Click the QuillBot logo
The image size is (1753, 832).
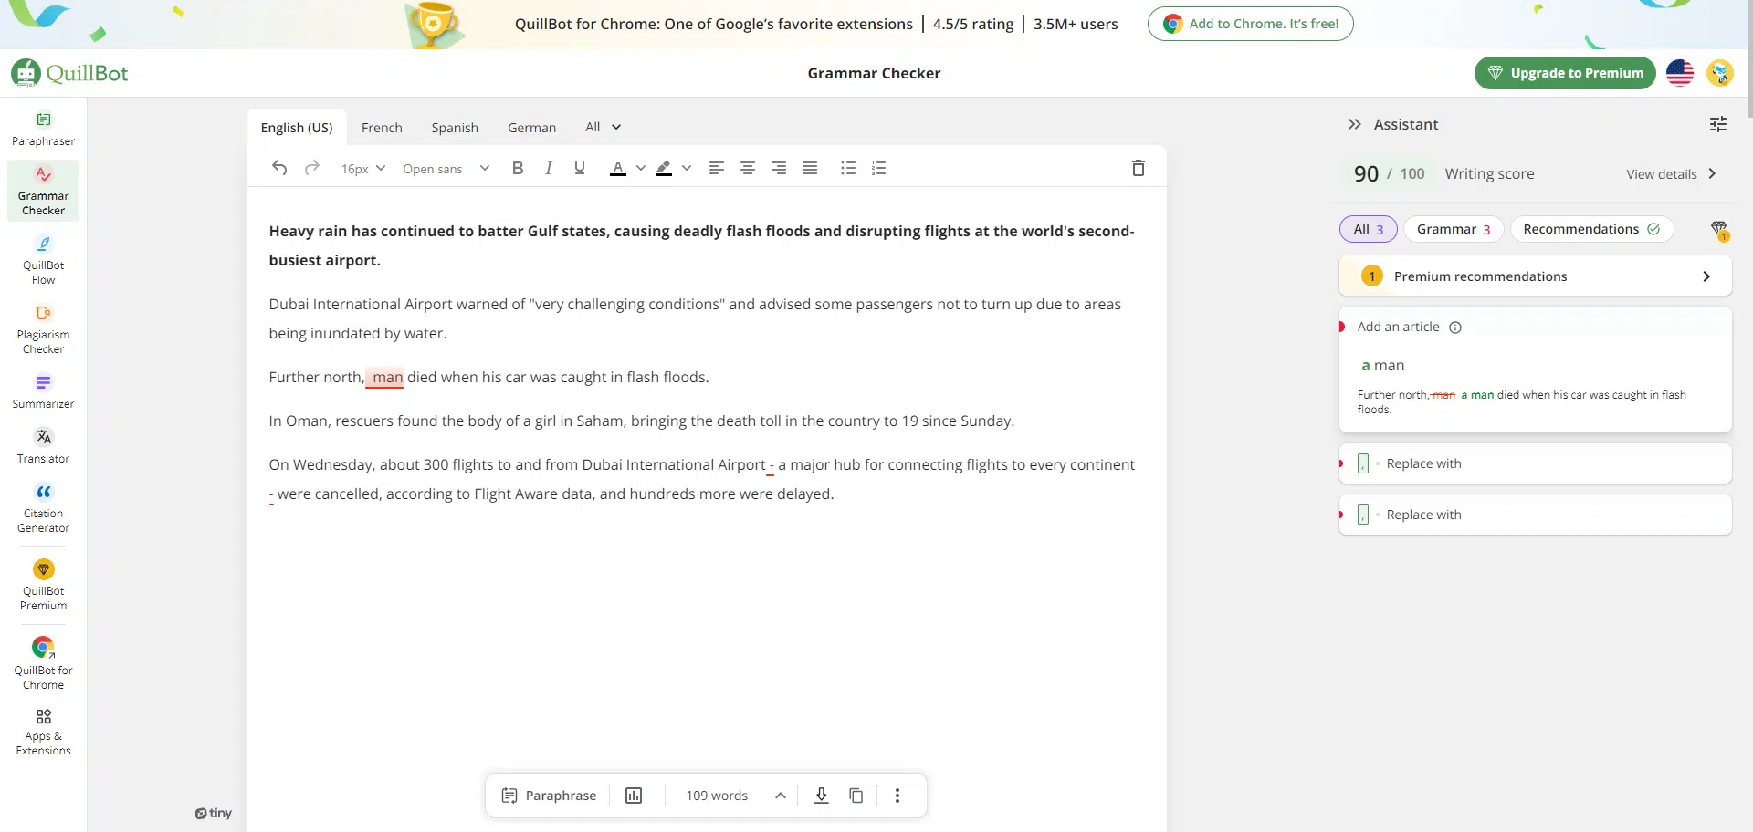coord(69,73)
